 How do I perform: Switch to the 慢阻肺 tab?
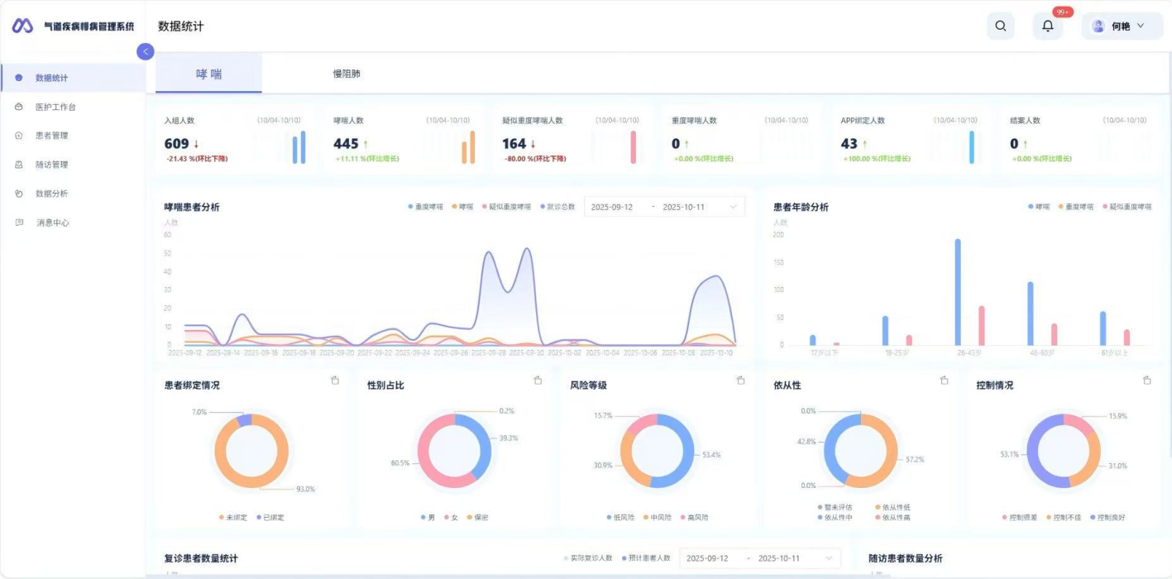coord(347,74)
